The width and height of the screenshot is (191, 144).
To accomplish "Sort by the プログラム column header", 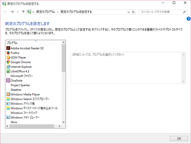I will tap(34, 43).
